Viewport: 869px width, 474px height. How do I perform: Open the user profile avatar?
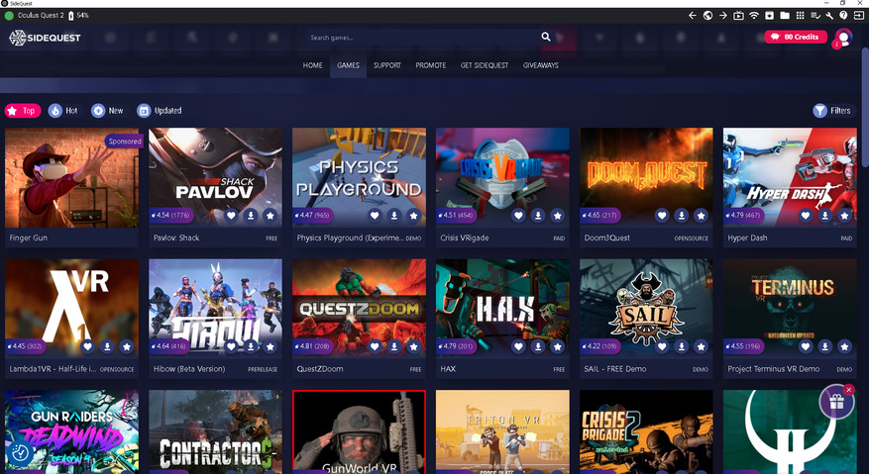843,37
